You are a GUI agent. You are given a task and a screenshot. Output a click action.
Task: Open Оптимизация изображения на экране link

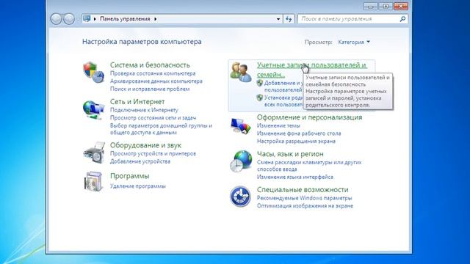[305, 206]
